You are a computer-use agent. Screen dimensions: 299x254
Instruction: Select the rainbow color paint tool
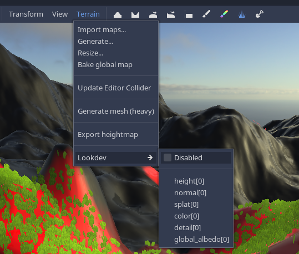click(224, 14)
